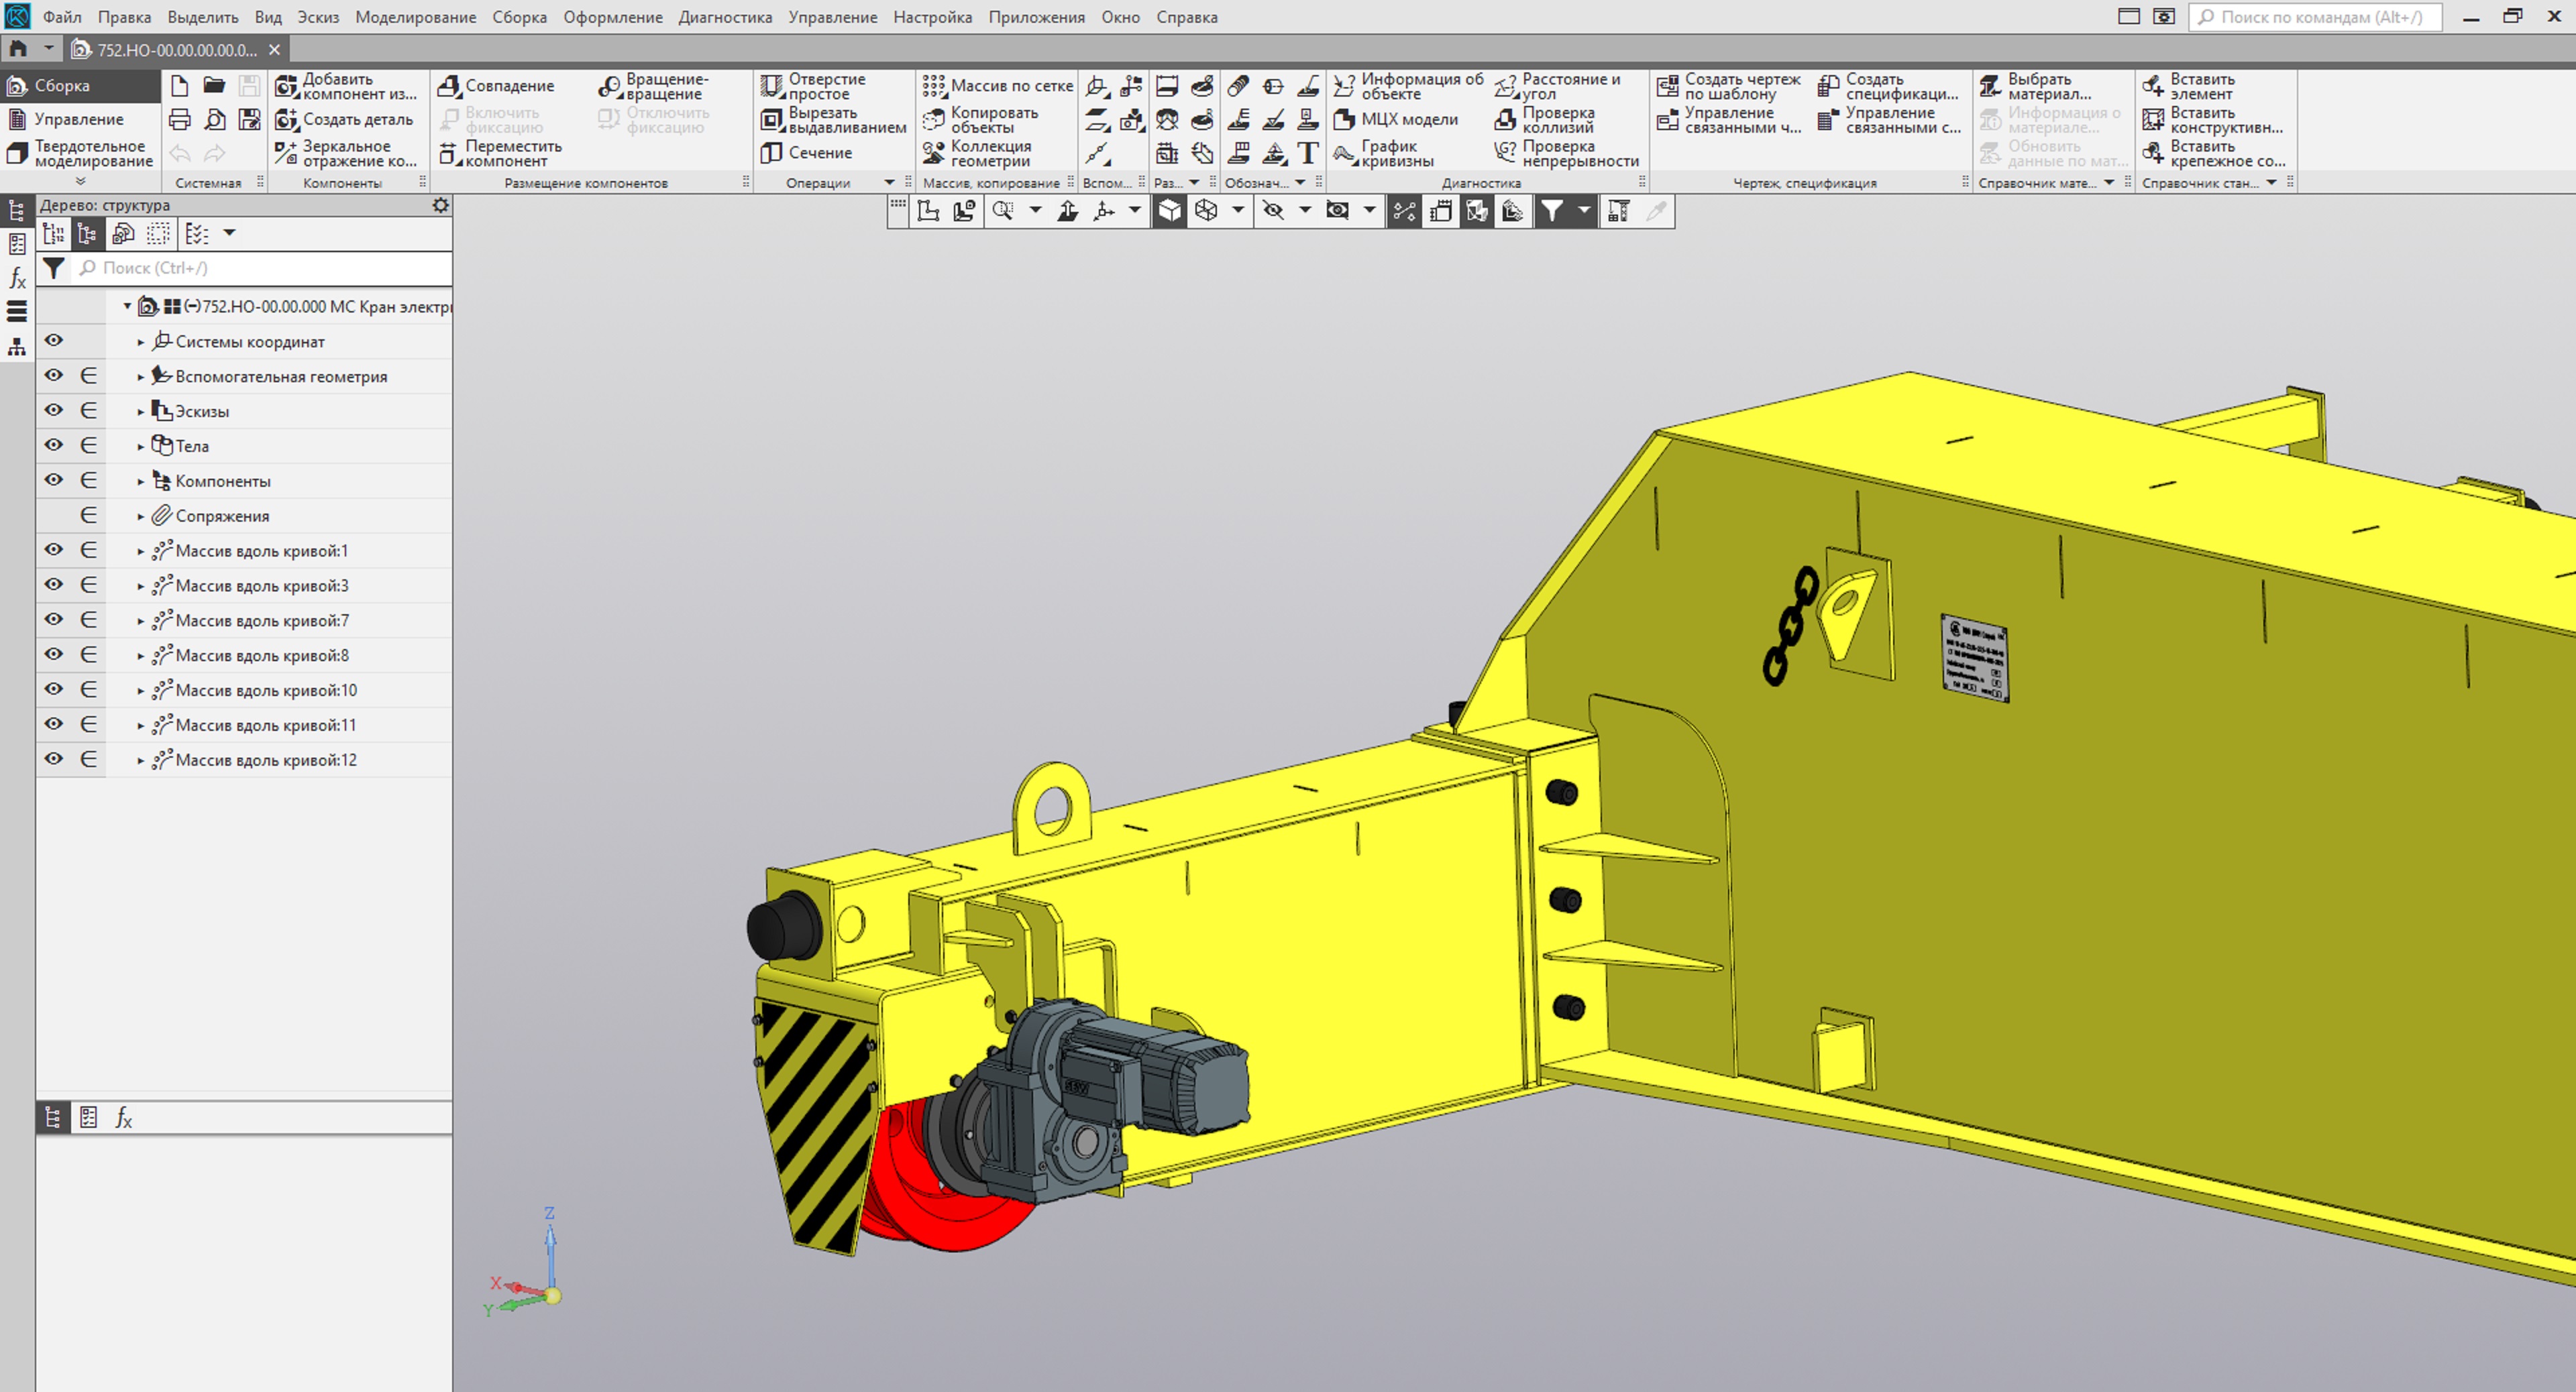Select the Simple hole (Отверстие простое) tool
This screenshot has height=1392, width=2576.
[x=772, y=86]
